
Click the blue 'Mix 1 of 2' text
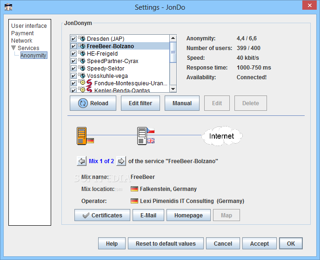101,161
